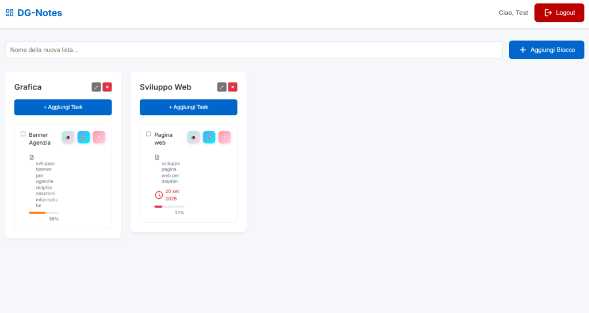View details of Pagina web task
Image resolution: width=589 pixels, height=313 pixels.
pos(193,137)
